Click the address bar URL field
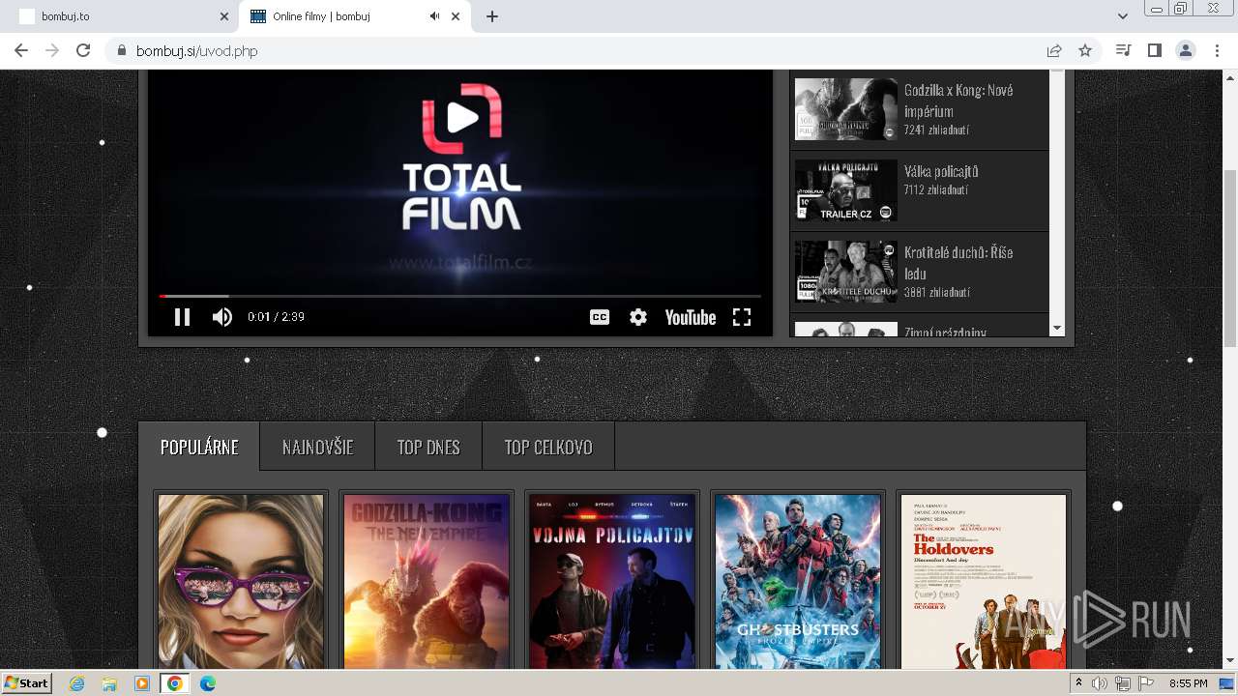 (580, 50)
